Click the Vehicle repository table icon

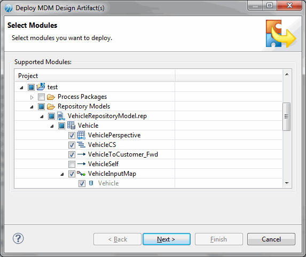pos(71,126)
